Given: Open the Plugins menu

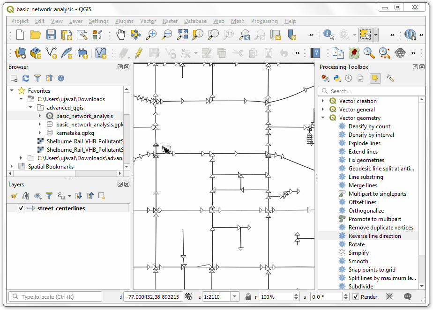Looking at the screenshot, I should (124, 21).
